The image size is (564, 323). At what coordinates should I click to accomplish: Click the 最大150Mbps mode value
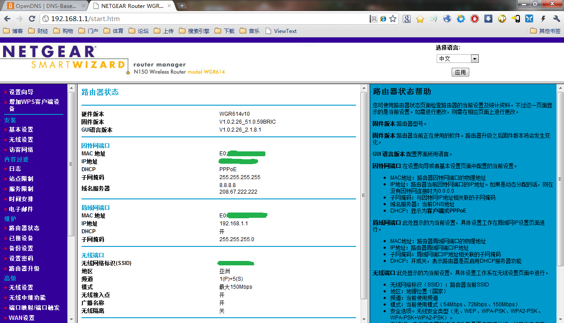click(236, 287)
